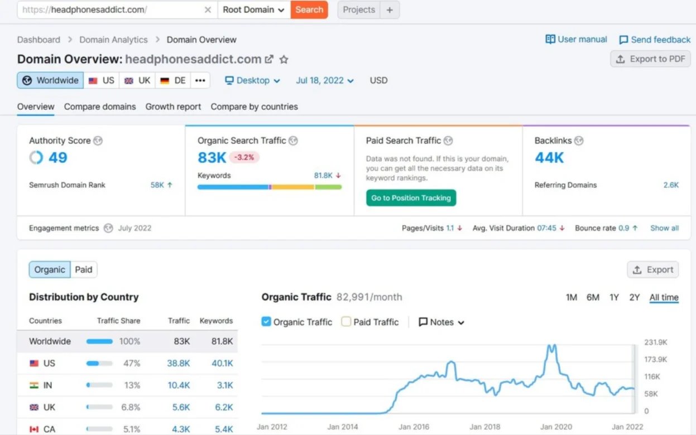This screenshot has height=435, width=696.
Task: Click the organic keywords distribution color bar
Action: coord(269,187)
